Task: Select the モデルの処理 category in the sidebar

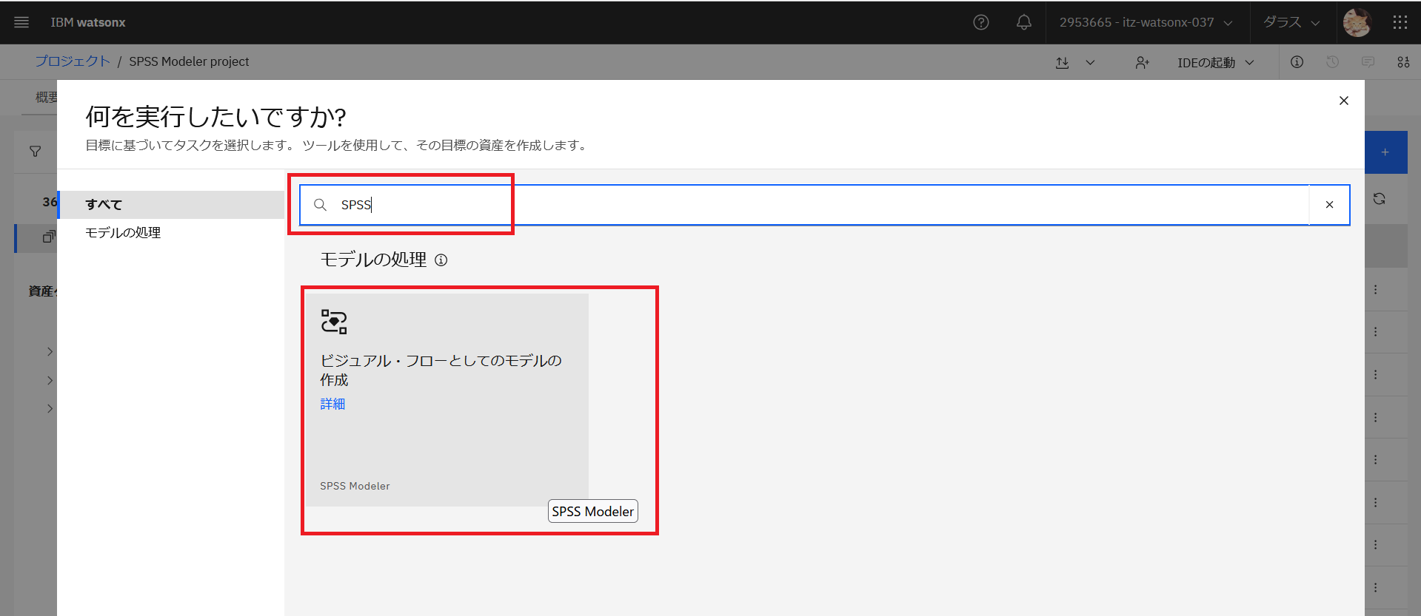Action: click(171, 233)
